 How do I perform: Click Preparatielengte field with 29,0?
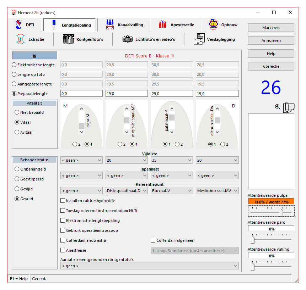pyautogui.click(x=172, y=94)
